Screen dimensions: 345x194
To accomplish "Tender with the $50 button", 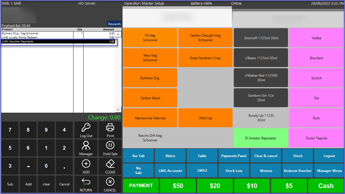I will click(178, 186).
